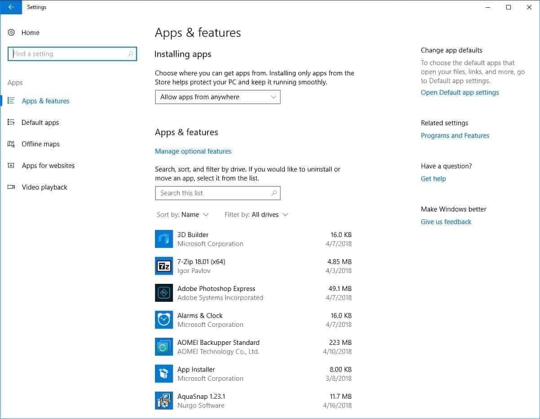Viewport: 540px width, 419px height.
Task: Open Default app settings
Action: (x=460, y=93)
